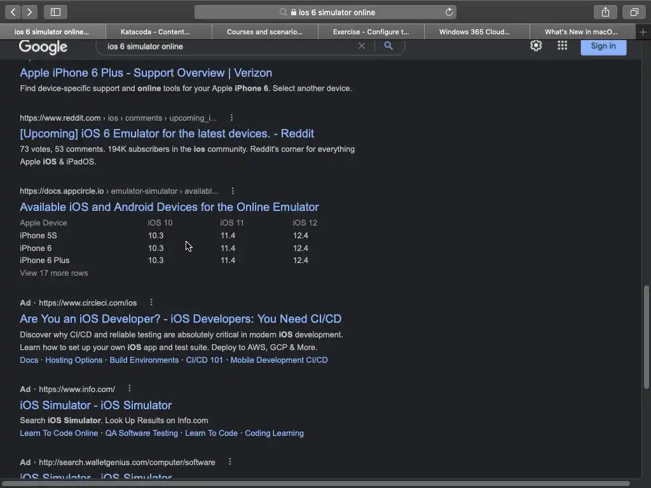The height and width of the screenshot is (488, 651).
Task: Expand View 17 more rows
Action: point(54,273)
